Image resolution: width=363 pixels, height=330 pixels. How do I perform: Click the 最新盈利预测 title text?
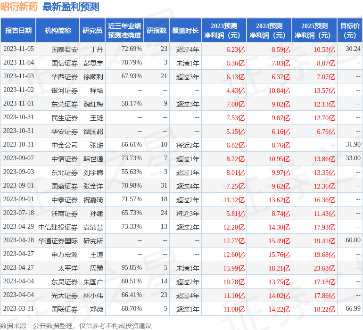[71, 7]
